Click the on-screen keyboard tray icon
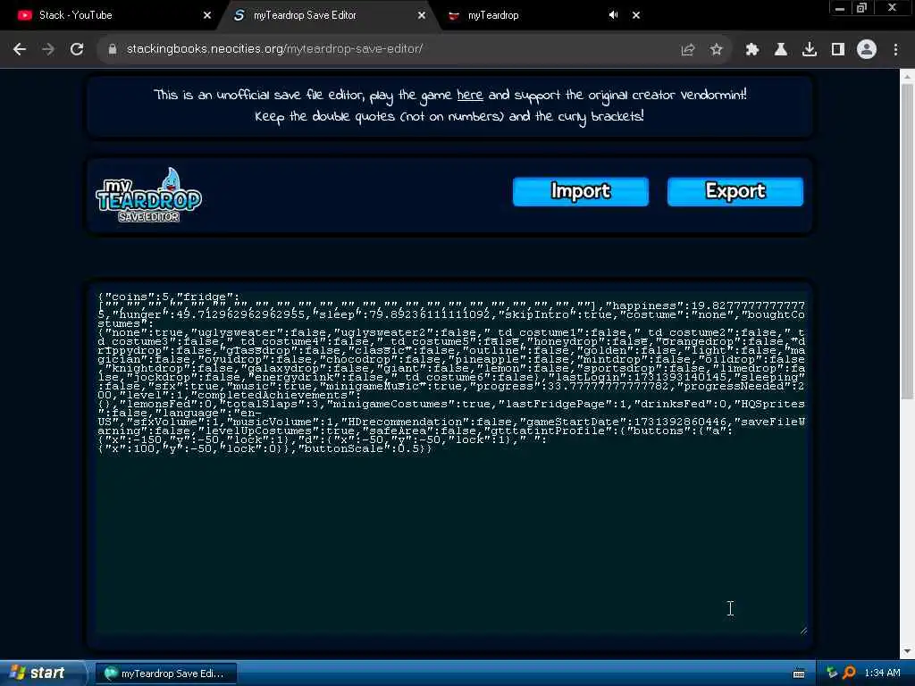The height and width of the screenshot is (686, 915). pos(799,673)
